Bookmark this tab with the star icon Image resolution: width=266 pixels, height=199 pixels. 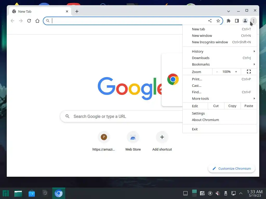click(218, 21)
